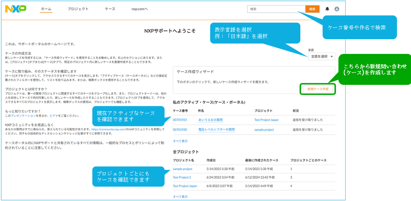Click the 6/8/2023 5:07 午前 cell
411x201 pixels.
[219, 186]
